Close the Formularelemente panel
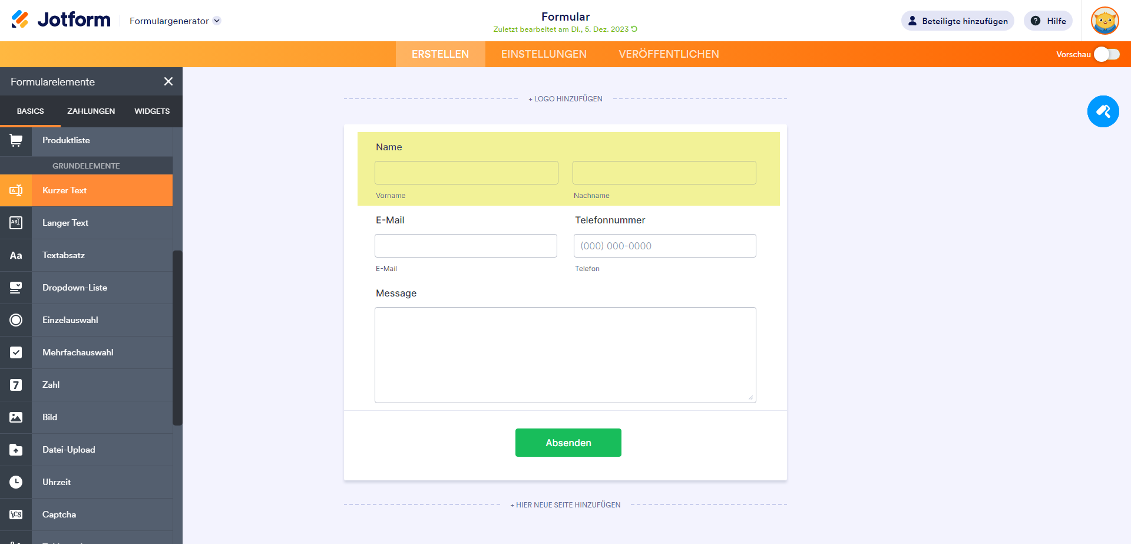 (x=168, y=82)
